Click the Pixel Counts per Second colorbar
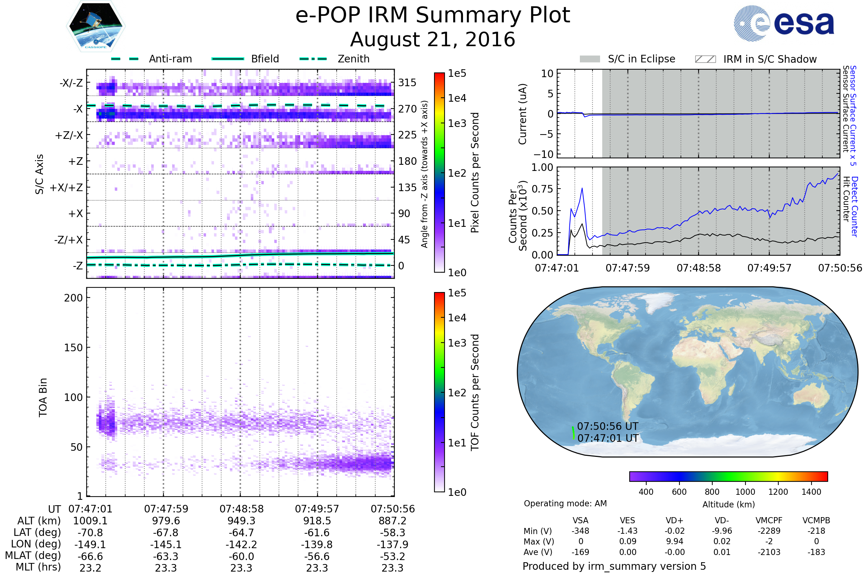Viewport: 866px width, 577px height. [x=439, y=173]
